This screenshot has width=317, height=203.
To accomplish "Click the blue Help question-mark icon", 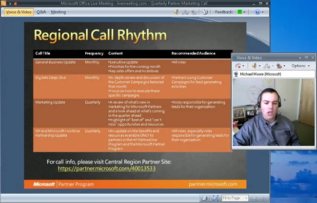I will [258, 12].
